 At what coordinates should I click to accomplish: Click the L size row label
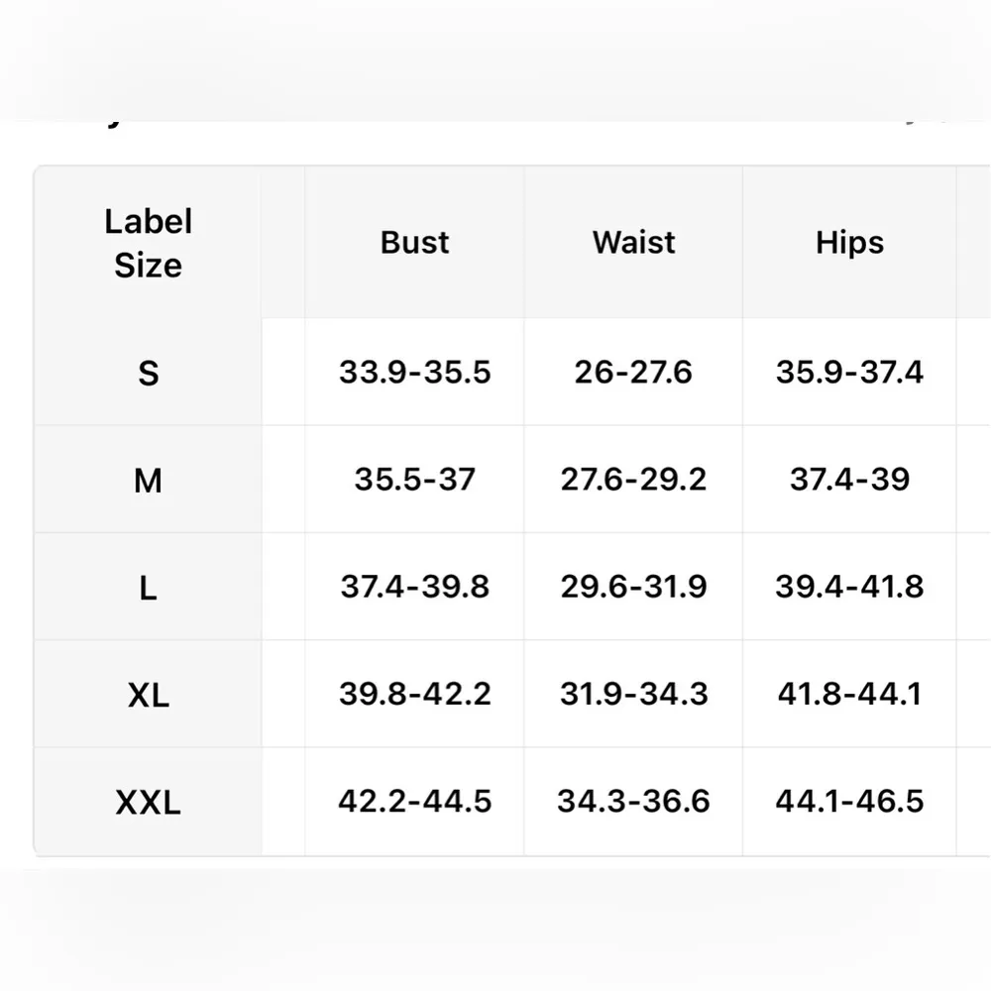click(148, 588)
